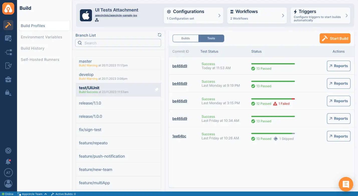Open the workflow distribution module in the sidebar
This screenshot has height=196, width=358.
(x=8, y=52)
